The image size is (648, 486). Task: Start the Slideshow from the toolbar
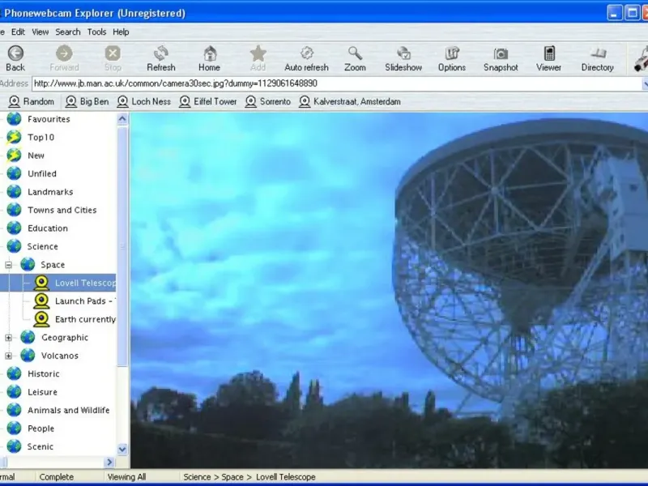(x=403, y=53)
